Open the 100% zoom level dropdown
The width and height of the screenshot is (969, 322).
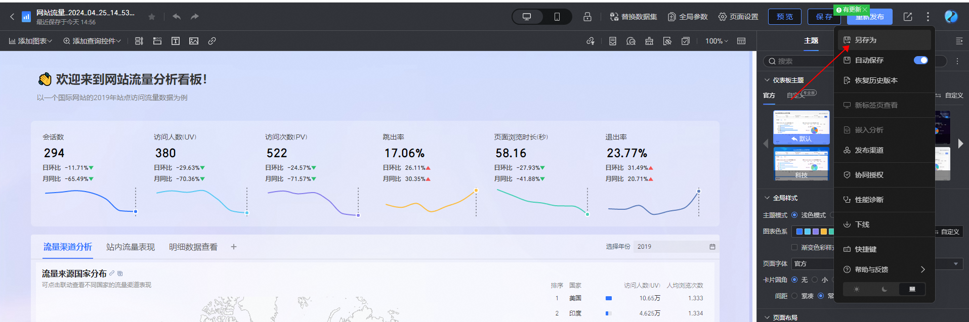coord(717,41)
